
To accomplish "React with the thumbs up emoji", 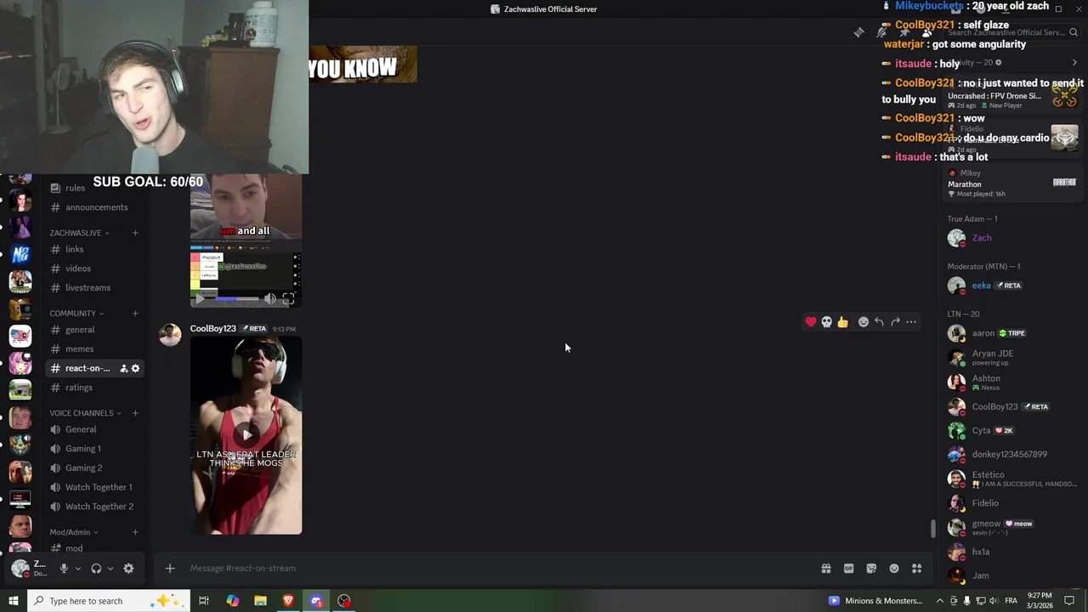I will 842,322.
